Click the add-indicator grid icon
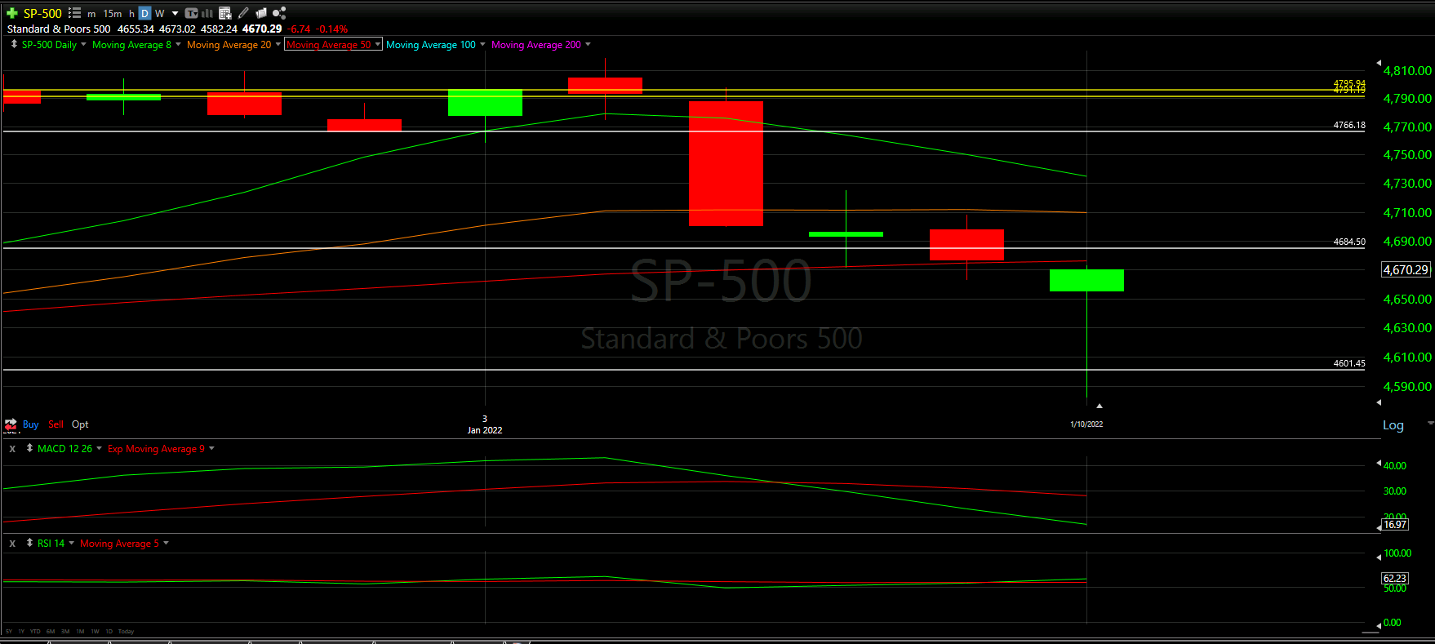 pos(225,13)
